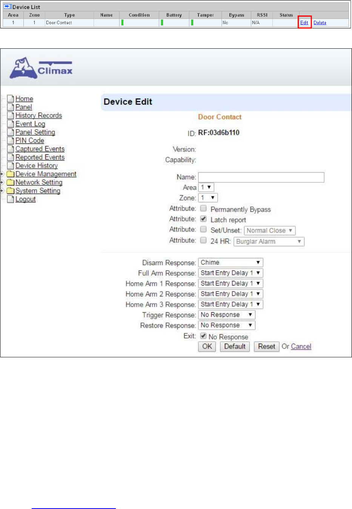Open the Disarm Response dropdown
Image resolution: width=352 pixels, height=509 pixels.
coord(231,262)
